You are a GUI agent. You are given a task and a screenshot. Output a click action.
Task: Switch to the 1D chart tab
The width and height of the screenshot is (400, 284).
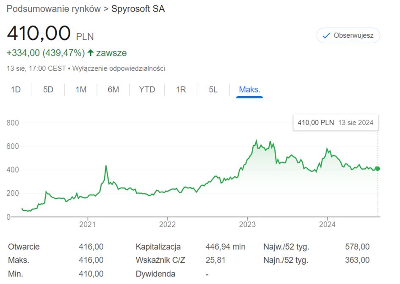point(16,89)
